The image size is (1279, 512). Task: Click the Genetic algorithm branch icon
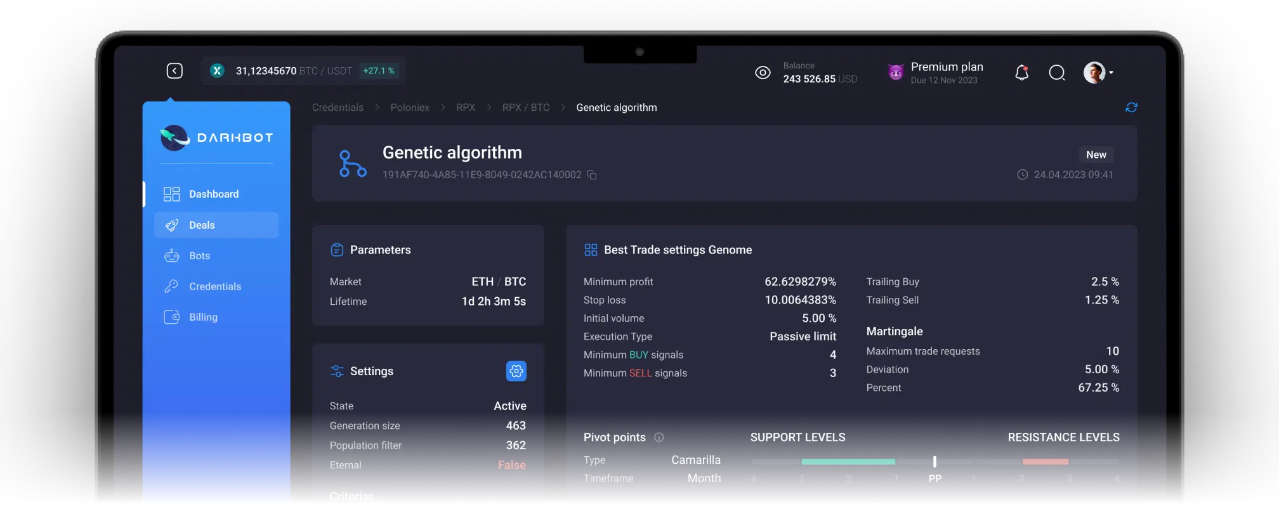point(353,163)
